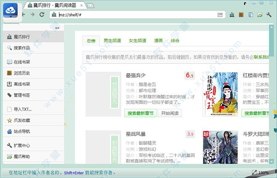Image resolution: width=277 pixels, height=178 pixels.
Task: Switch to the 漫画 tab
Action: coord(158,40)
